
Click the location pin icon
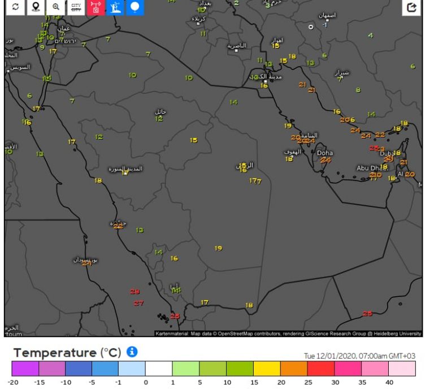coord(36,7)
